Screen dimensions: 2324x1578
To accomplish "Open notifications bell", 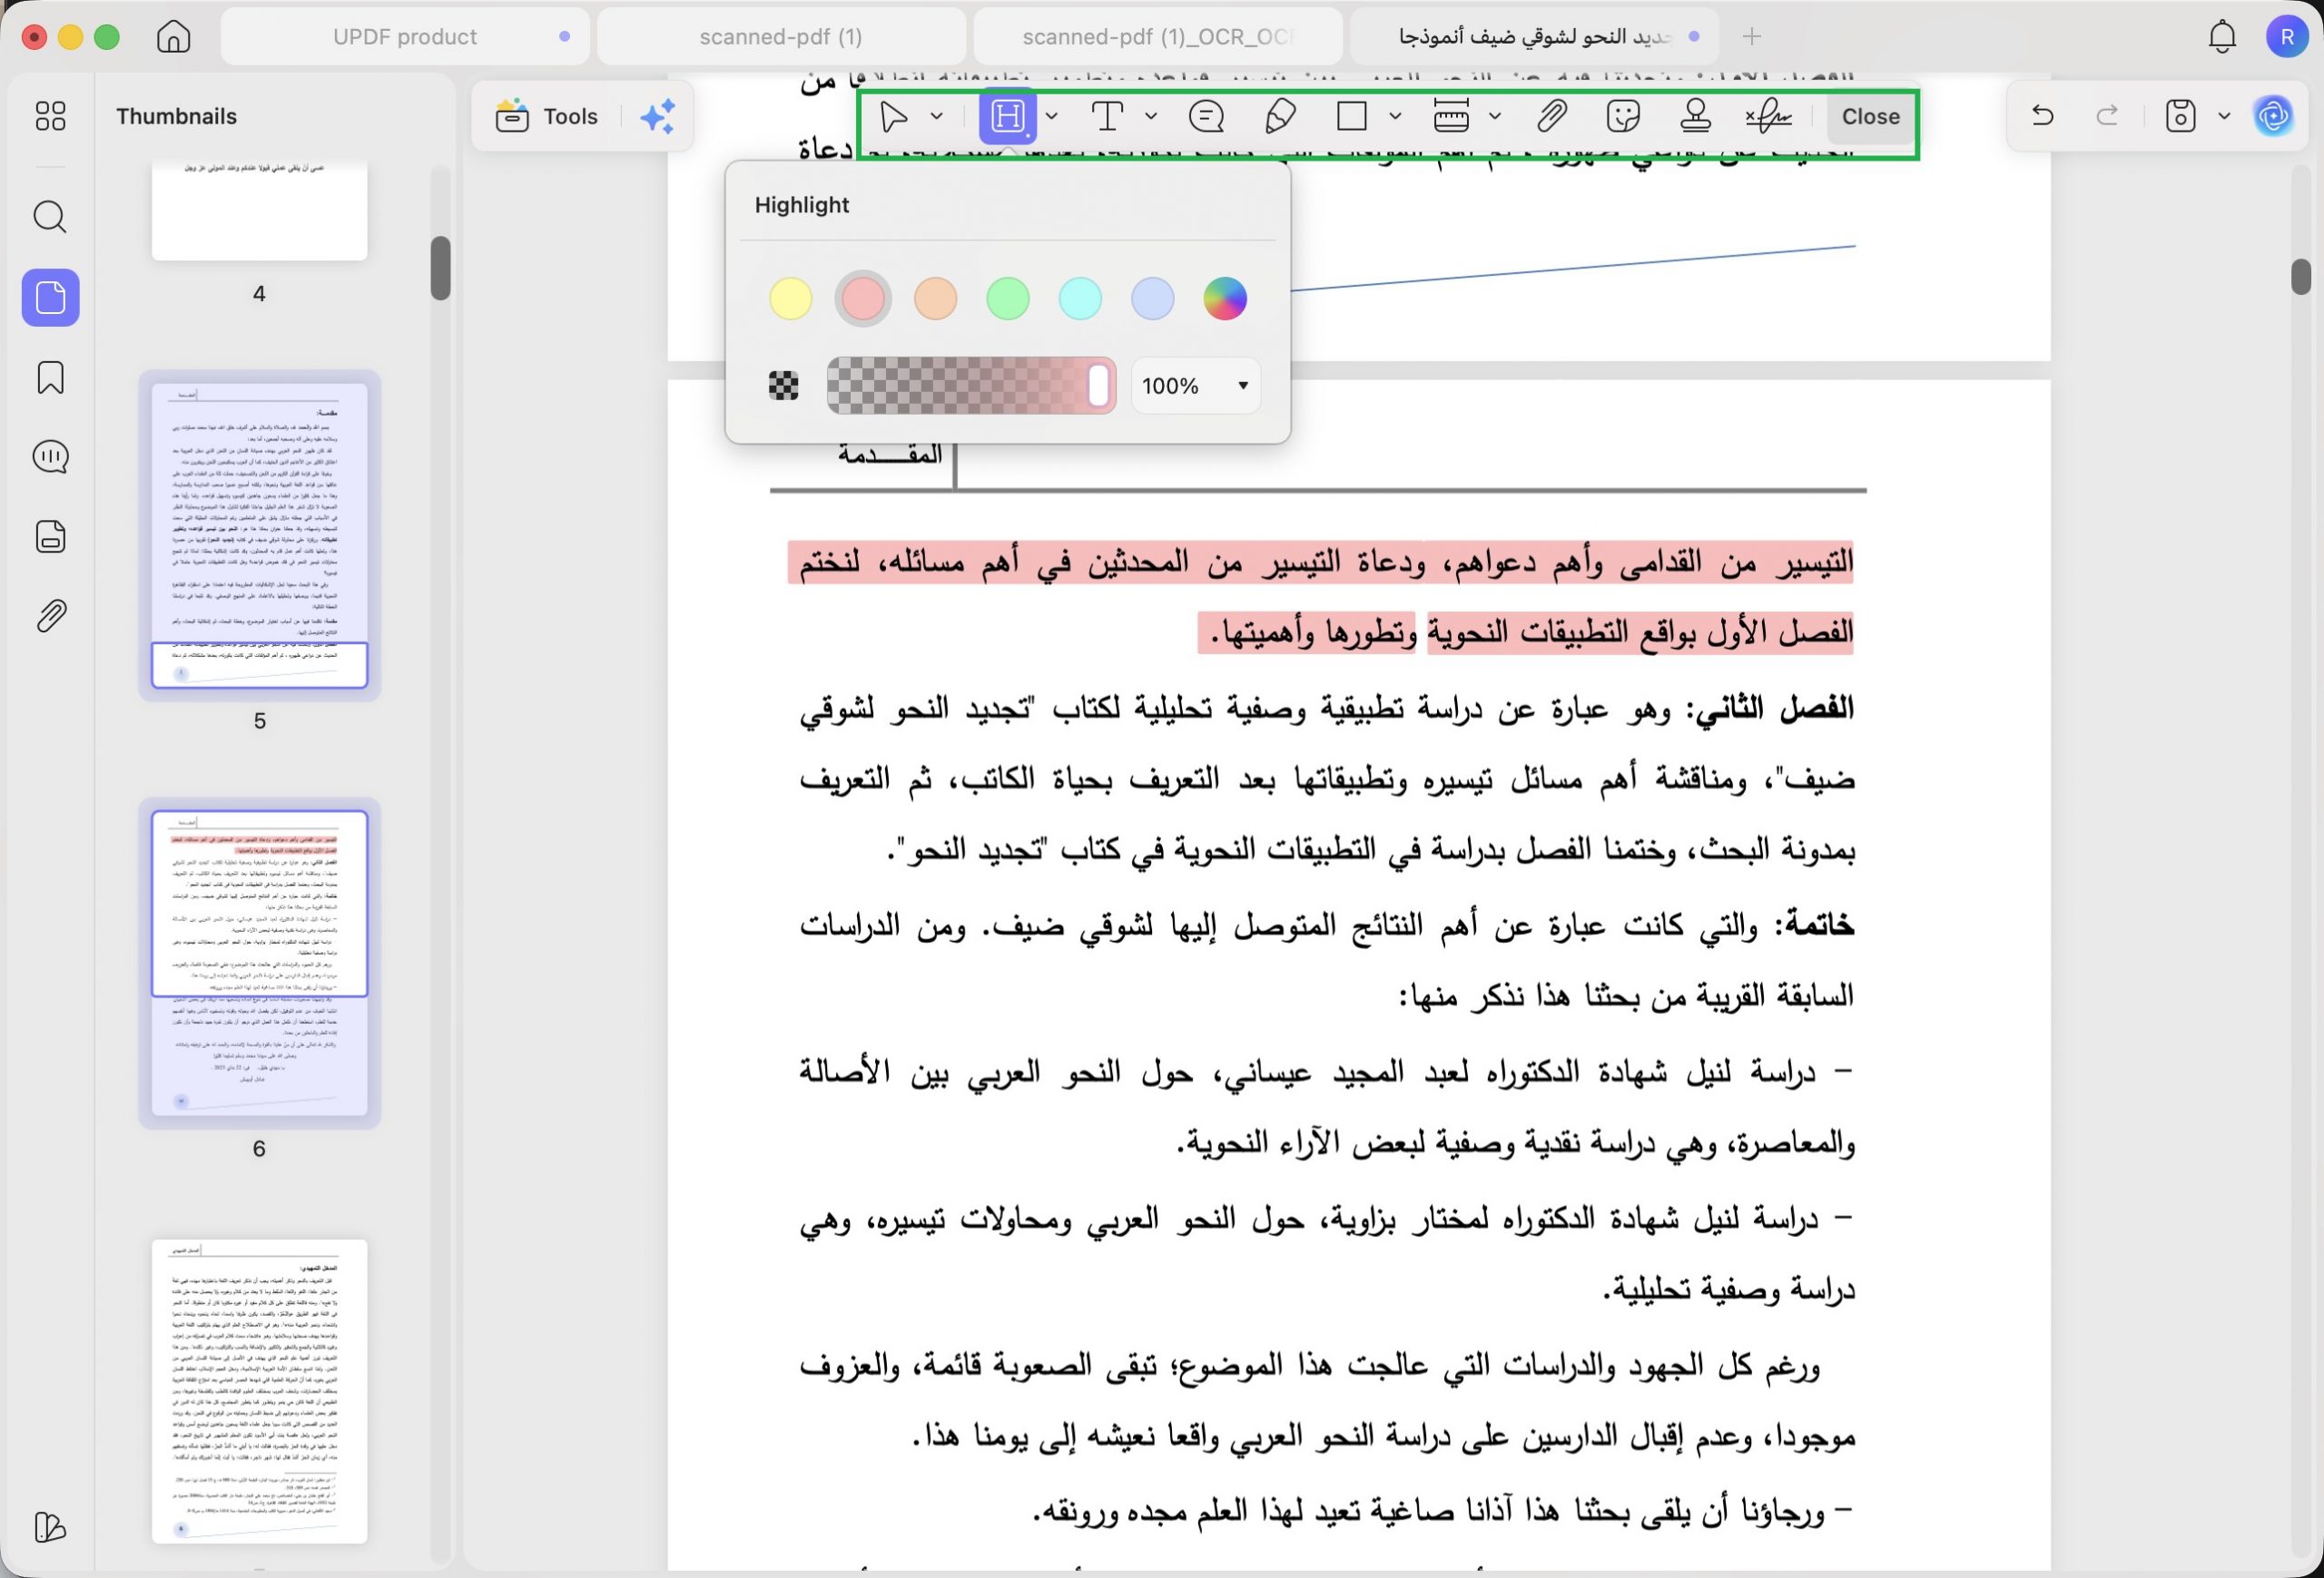I will pos(2222,37).
